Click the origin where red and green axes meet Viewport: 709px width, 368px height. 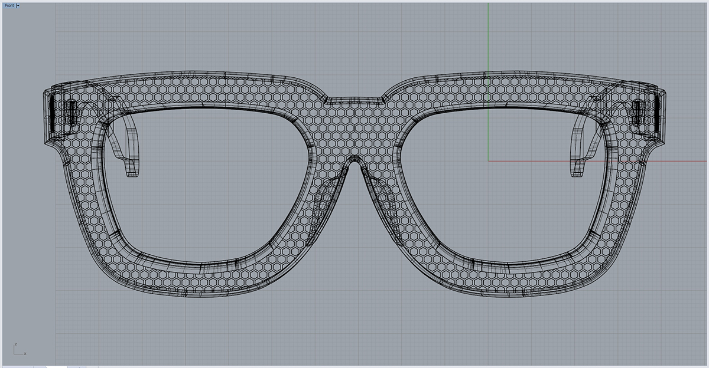click(x=488, y=160)
